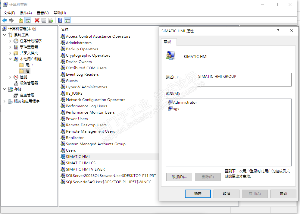Select Event Log Readers group
Viewport: 300px width, 214px height.
82,74
